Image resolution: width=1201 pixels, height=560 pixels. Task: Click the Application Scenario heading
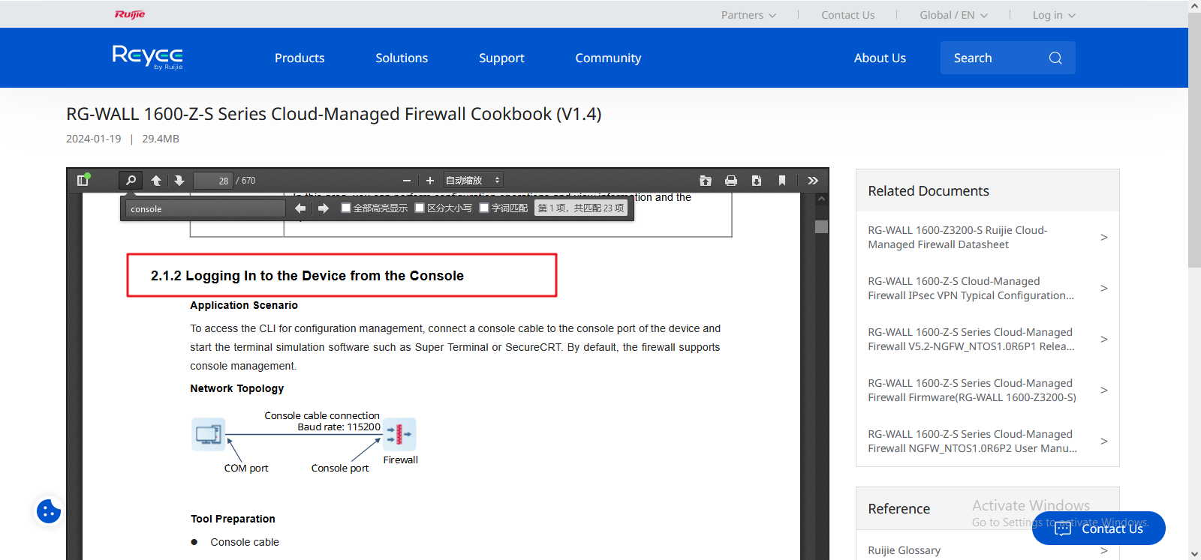coord(244,305)
